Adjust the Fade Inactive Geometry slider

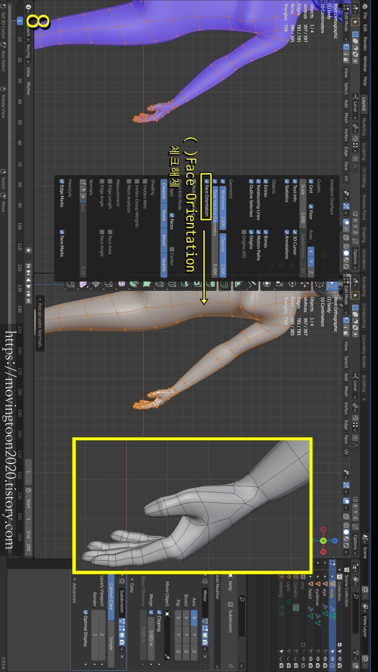pos(215,231)
